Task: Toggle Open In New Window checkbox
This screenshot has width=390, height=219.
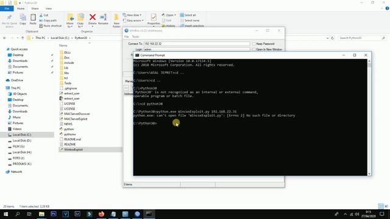Action: (254, 49)
